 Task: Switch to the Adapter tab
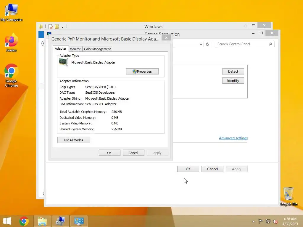[x=60, y=48]
